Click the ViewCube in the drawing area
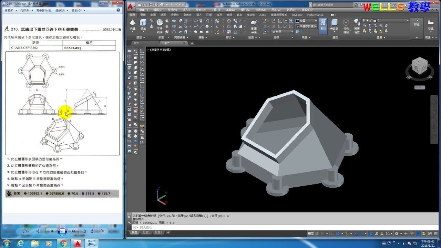The image size is (441, 248). coord(419,66)
